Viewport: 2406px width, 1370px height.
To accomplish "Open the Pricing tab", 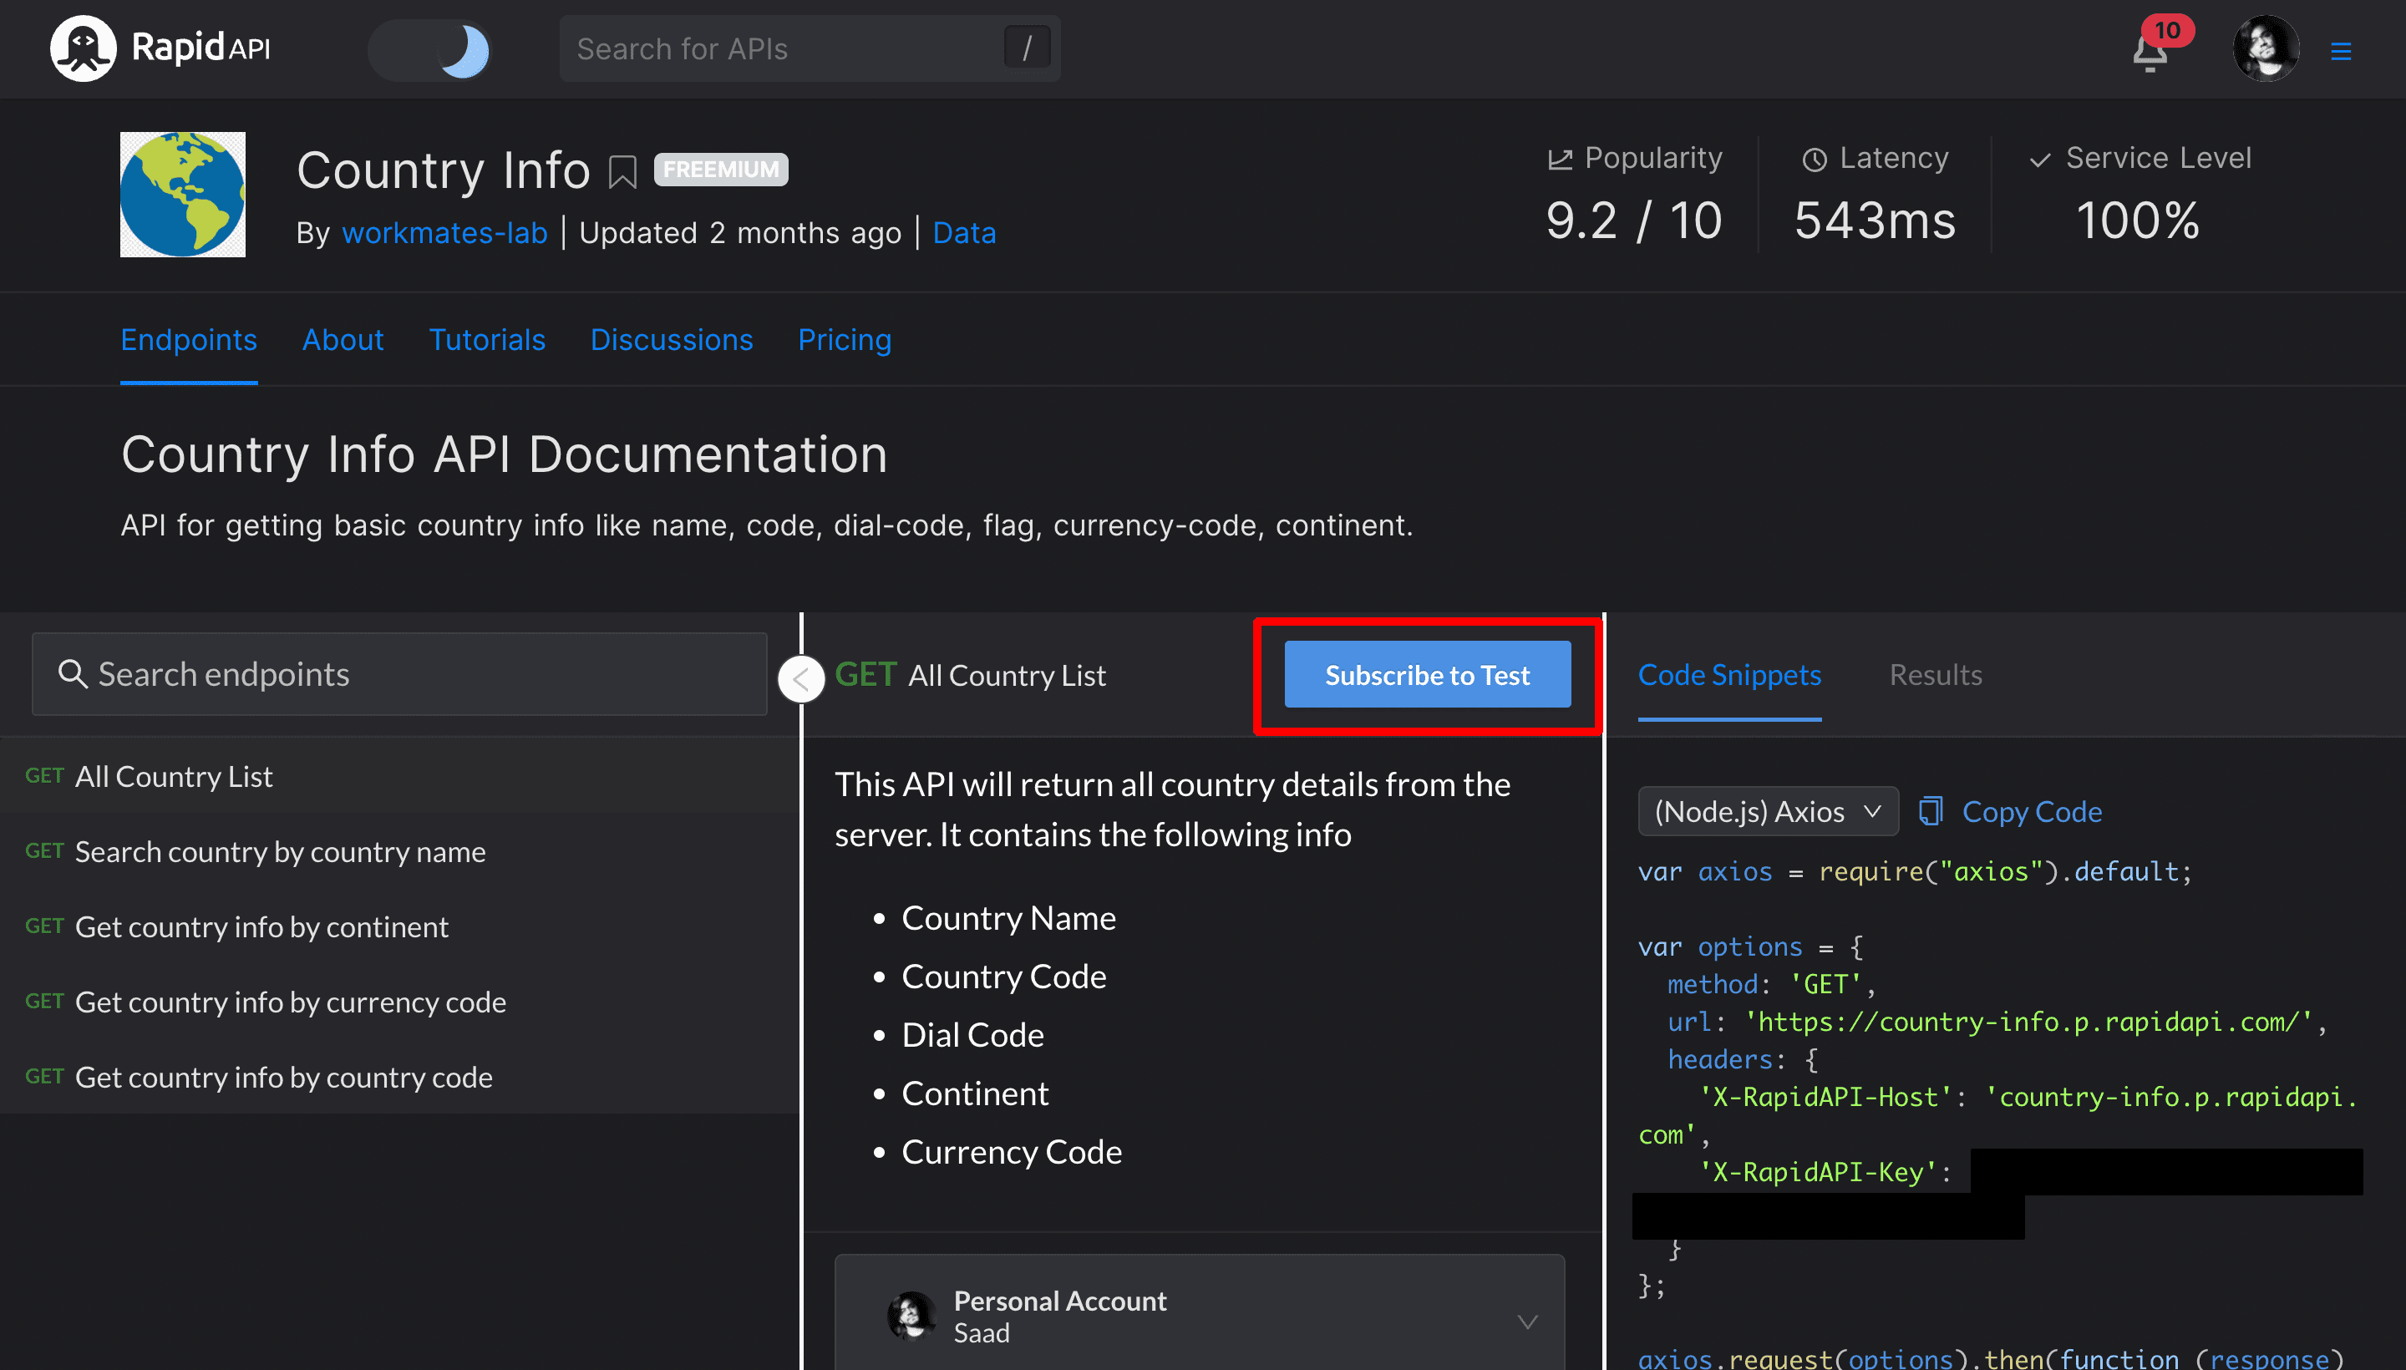I will pos(845,341).
